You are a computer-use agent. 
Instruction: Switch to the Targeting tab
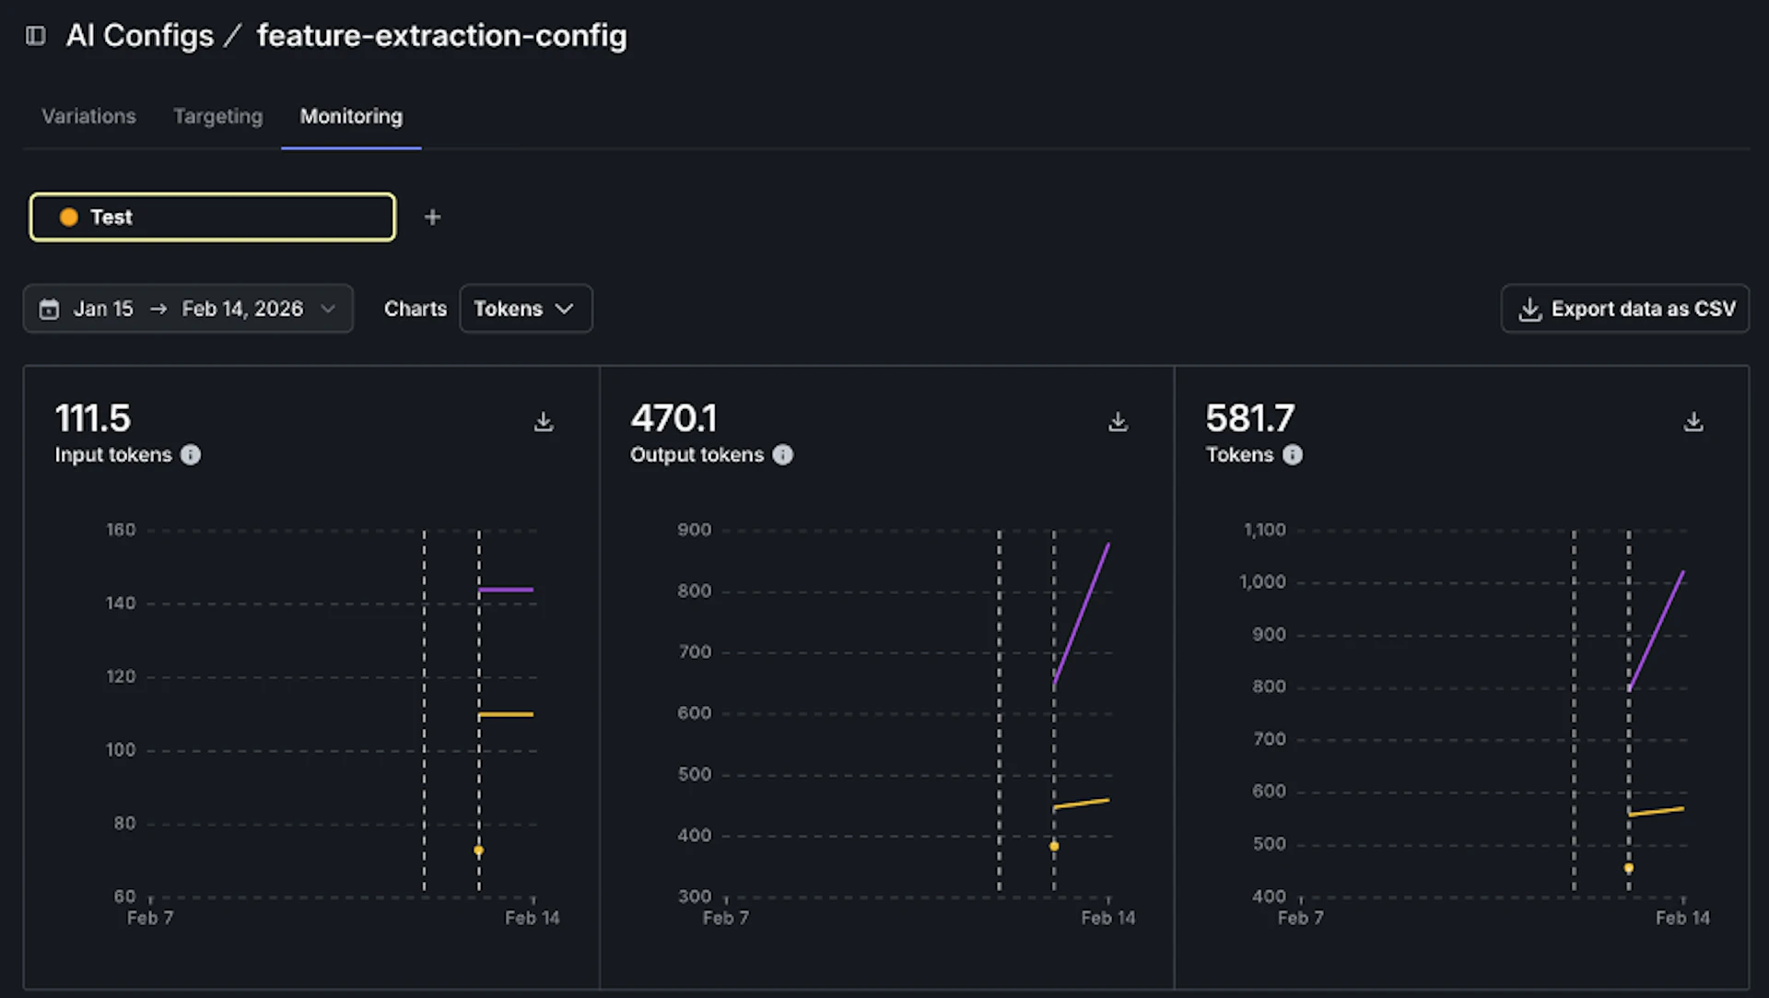pos(218,116)
